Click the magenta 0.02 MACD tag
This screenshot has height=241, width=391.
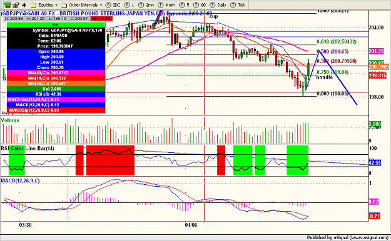pyautogui.click(x=373, y=202)
